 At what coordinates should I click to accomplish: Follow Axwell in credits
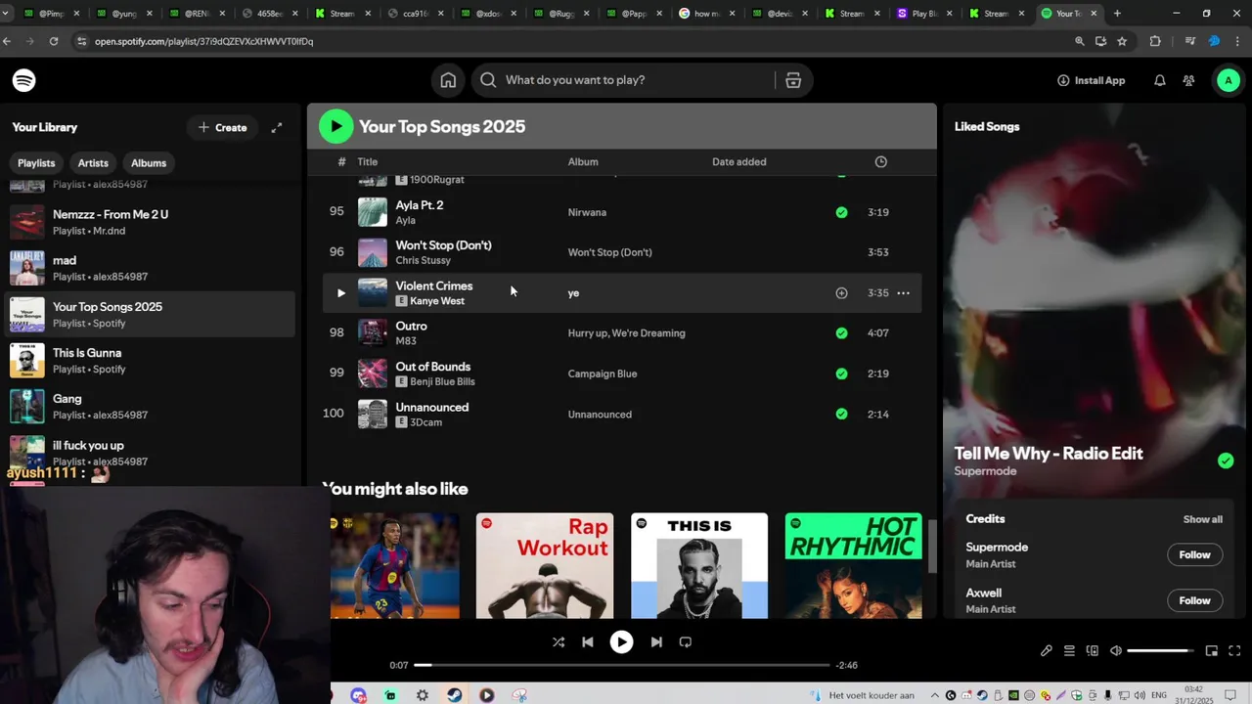point(1194,600)
